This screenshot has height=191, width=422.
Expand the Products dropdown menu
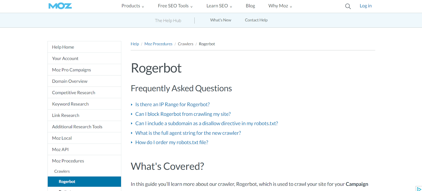click(x=133, y=6)
